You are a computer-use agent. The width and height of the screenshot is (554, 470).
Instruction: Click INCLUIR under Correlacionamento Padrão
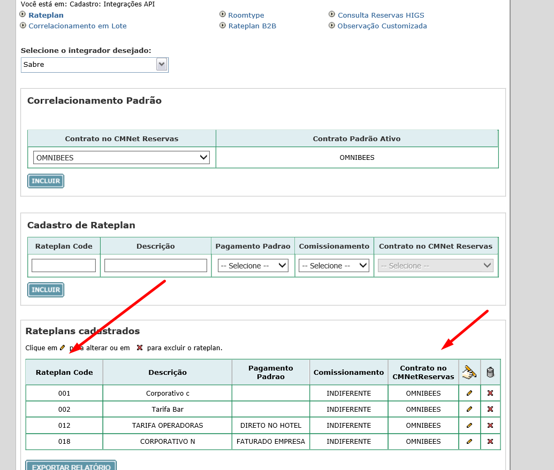click(x=46, y=181)
